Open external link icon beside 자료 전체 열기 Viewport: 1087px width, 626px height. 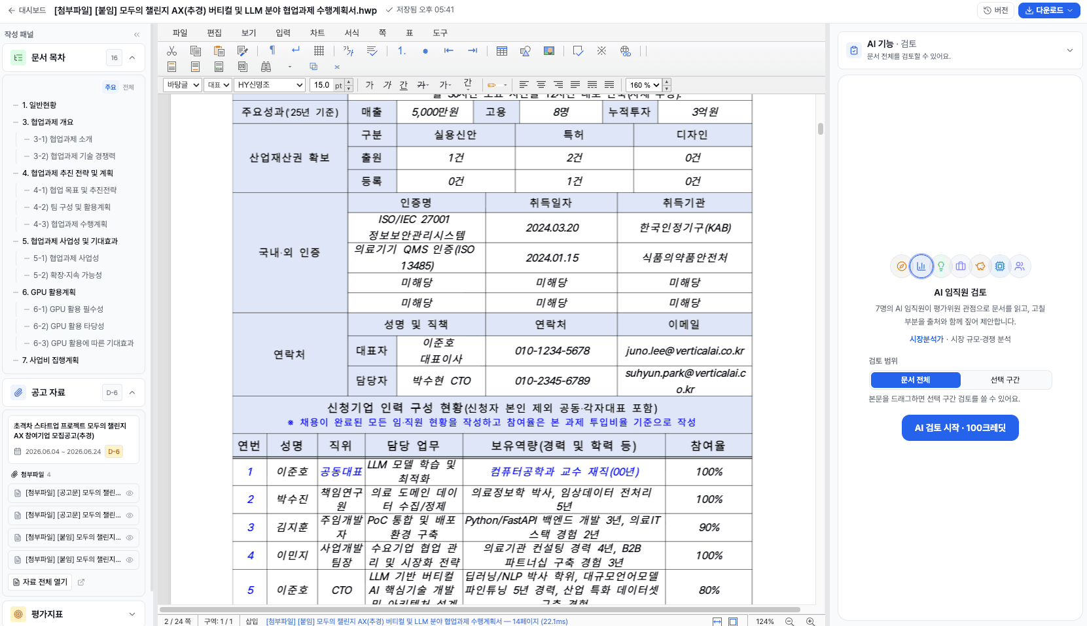pos(81,582)
